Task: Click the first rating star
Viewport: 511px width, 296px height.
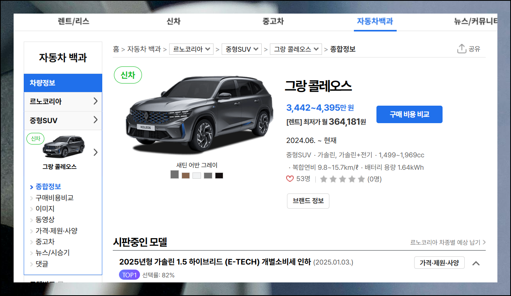Action: coord(323,179)
